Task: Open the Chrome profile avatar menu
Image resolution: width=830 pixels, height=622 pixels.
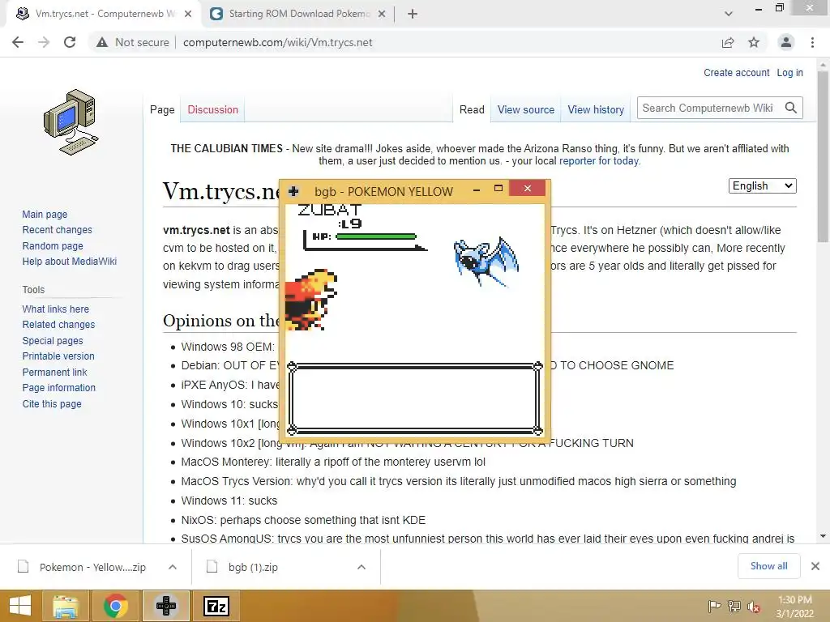Action: point(786,42)
